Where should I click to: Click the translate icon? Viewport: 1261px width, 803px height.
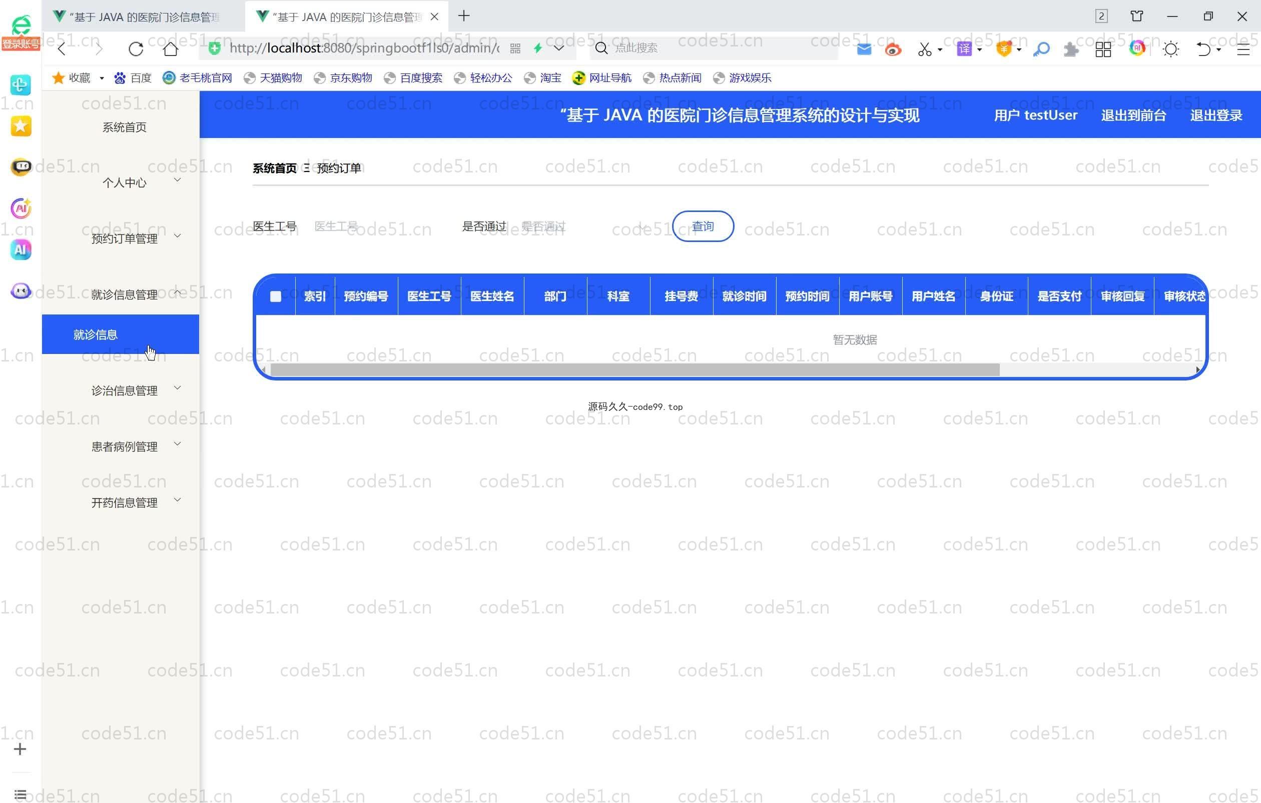[x=964, y=49]
